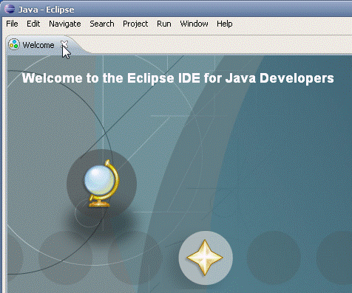Select the Welcome tab

coord(38,45)
